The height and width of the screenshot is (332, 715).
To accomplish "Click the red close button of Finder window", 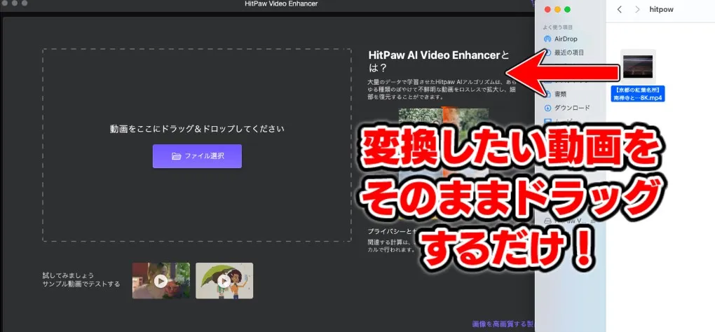I will coord(547,10).
